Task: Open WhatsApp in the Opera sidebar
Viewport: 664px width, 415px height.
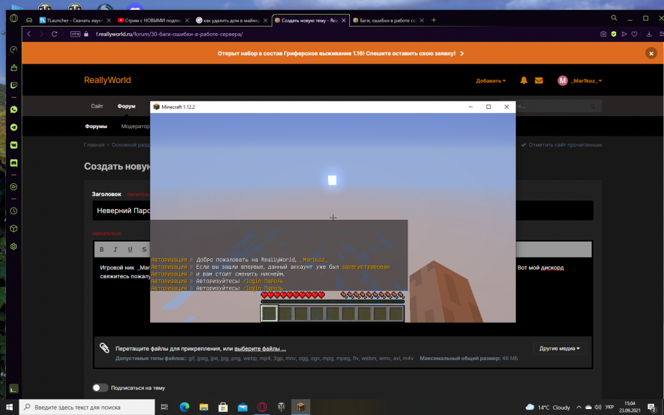Action: click(13, 110)
